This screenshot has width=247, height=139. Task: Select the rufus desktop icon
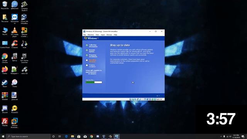pos(24,70)
